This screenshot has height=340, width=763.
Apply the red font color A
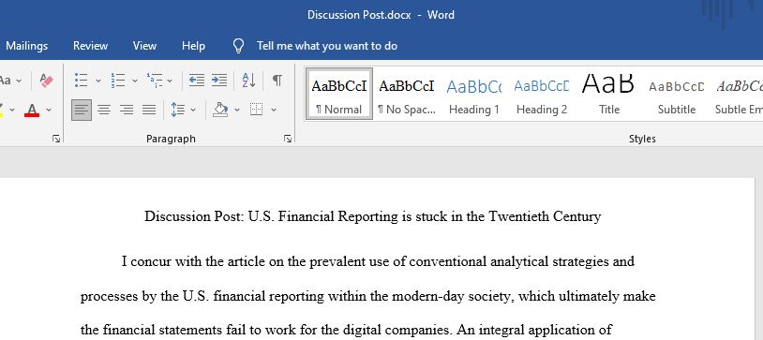32,110
